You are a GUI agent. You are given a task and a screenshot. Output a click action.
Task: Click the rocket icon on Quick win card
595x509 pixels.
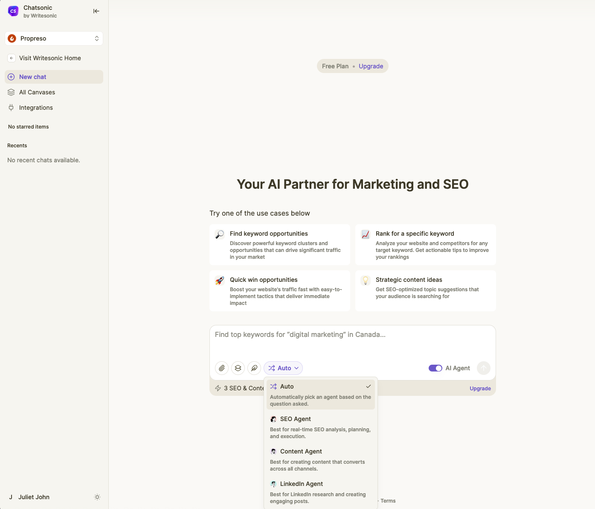tap(220, 281)
